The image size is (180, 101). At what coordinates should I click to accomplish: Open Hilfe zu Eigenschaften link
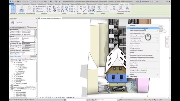(15, 56)
